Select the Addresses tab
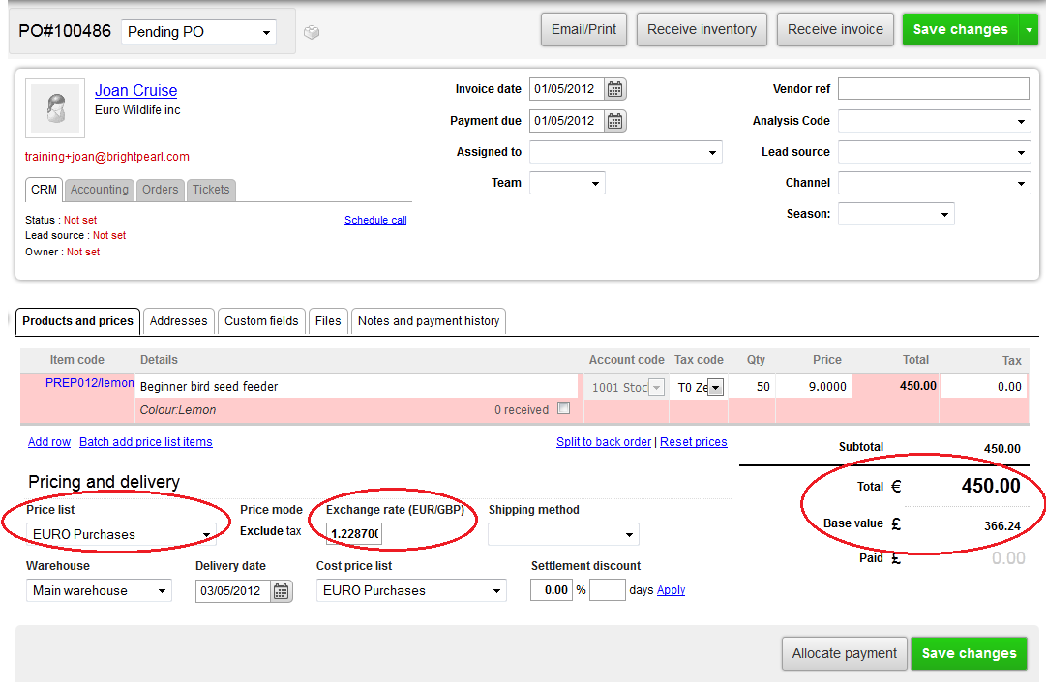This screenshot has height=687, width=1046. tap(179, 321)
